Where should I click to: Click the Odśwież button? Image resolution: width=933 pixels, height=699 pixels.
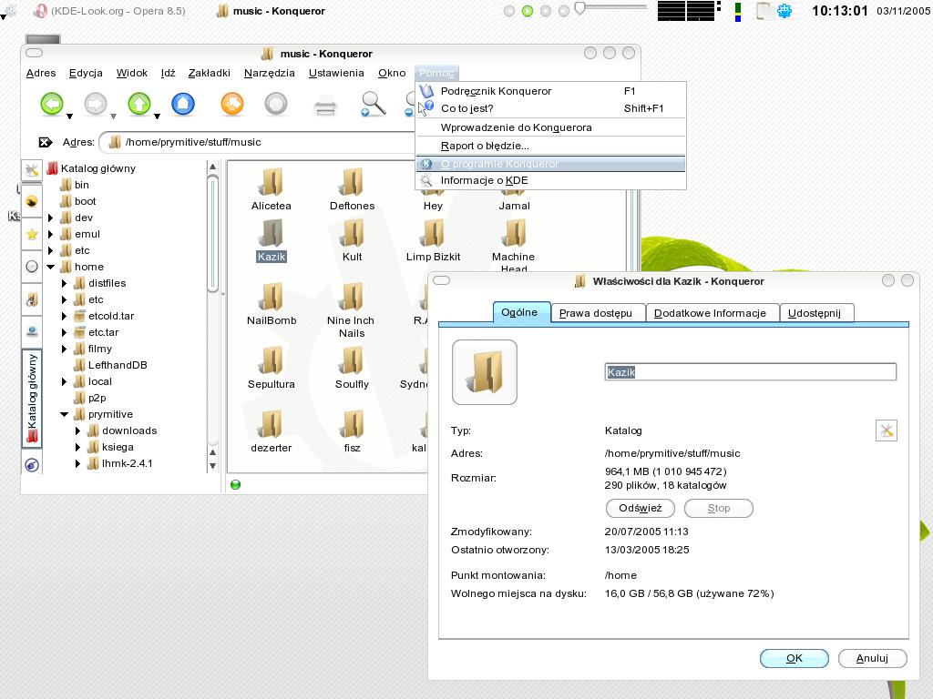point(641,508)
